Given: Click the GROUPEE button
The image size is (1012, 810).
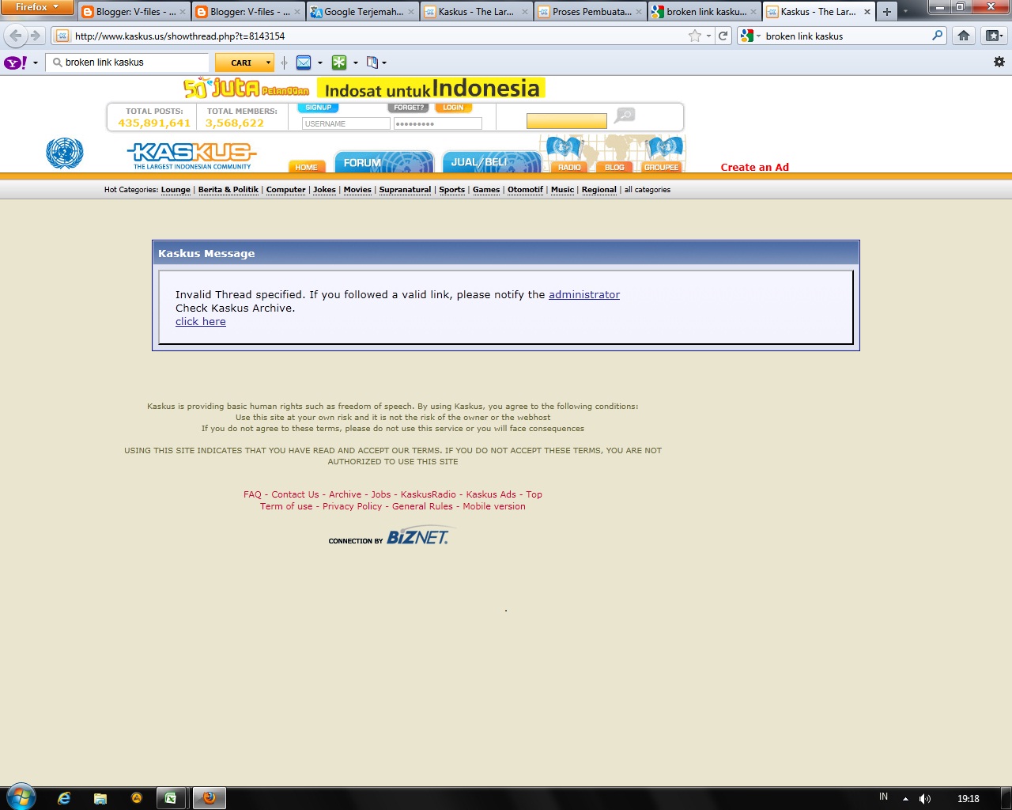Looking at the screenshot, I should pos(662,167).
